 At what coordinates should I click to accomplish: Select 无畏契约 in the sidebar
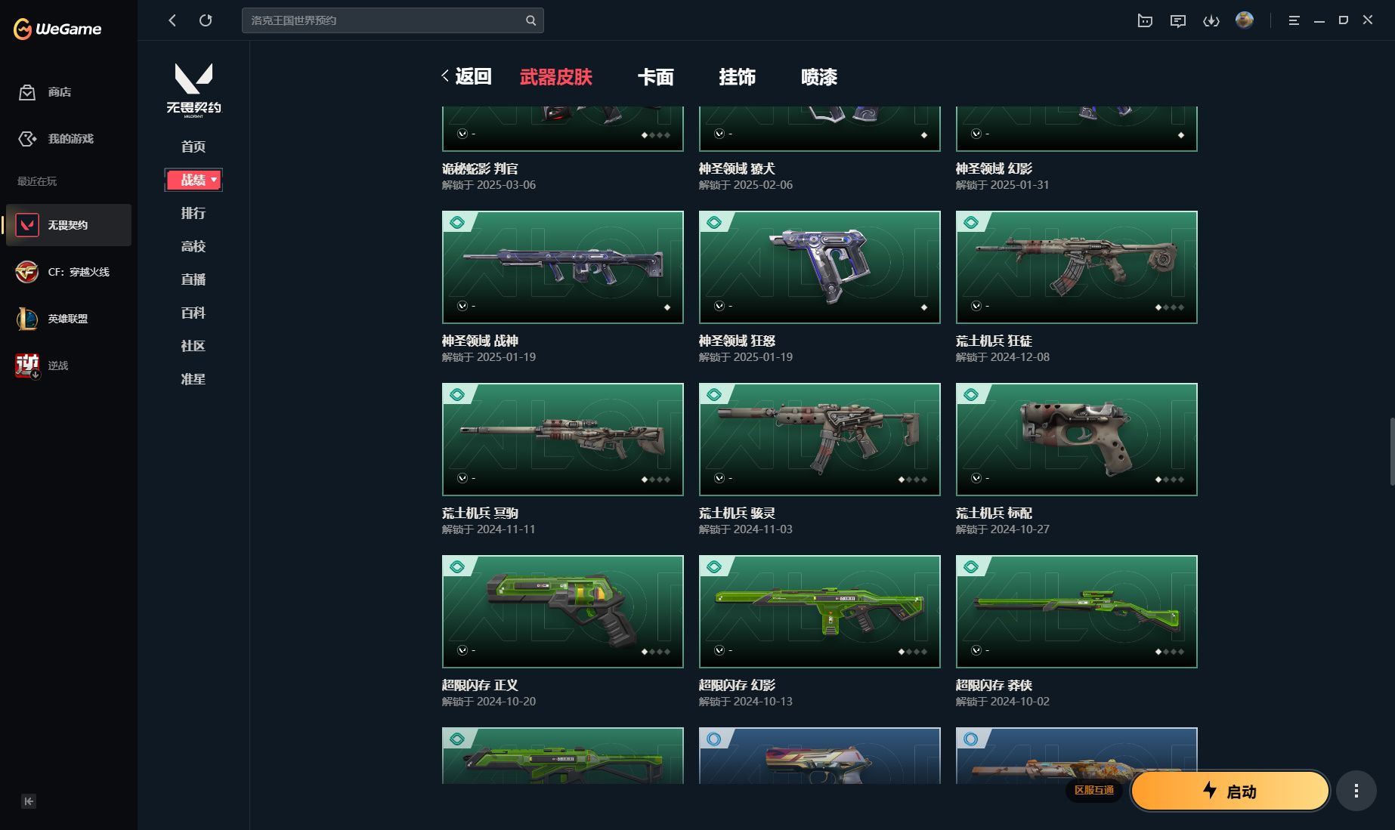69,224
